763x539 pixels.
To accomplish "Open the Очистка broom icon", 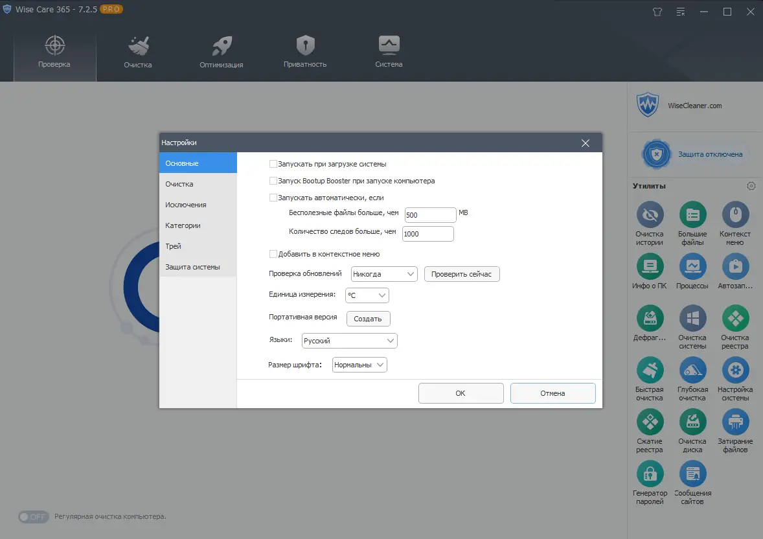I will 139,46.
